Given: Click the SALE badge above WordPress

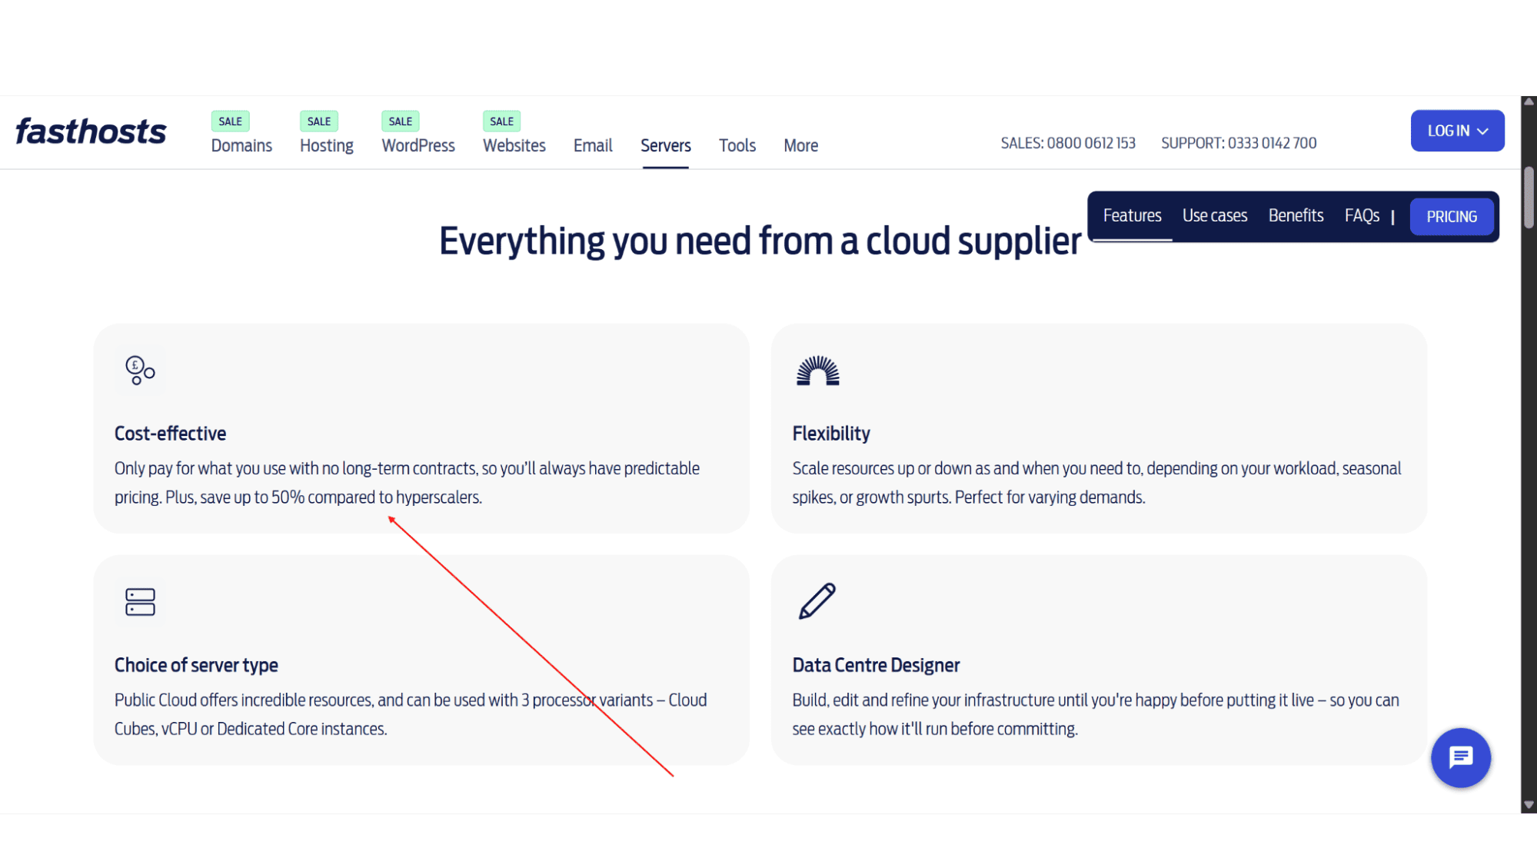Looking at the screenshot, I should coord(400,121).
